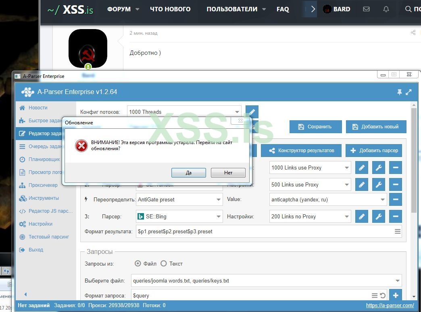This screenshot has width=421, height=312.
Task: Click Выход exit icon in sidebar
Action: click(22, 250)
